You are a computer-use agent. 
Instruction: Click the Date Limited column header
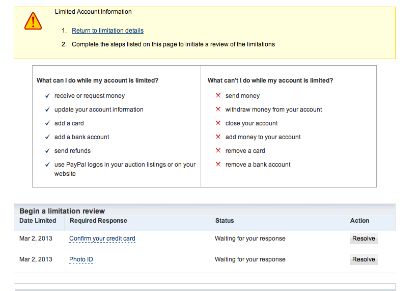38,221
